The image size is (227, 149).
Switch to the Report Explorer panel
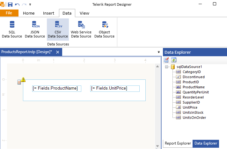178,143
